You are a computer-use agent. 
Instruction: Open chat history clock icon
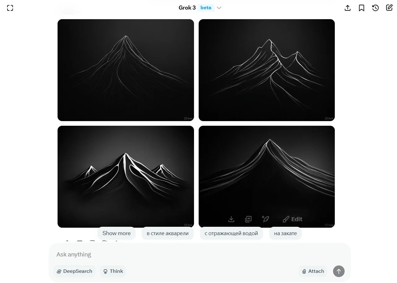pyautogui.click(x=375, y=8)
